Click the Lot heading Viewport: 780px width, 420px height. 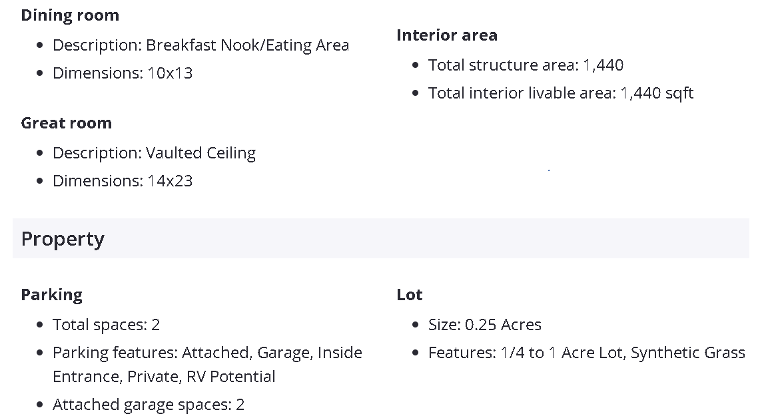tap(410, 295)
